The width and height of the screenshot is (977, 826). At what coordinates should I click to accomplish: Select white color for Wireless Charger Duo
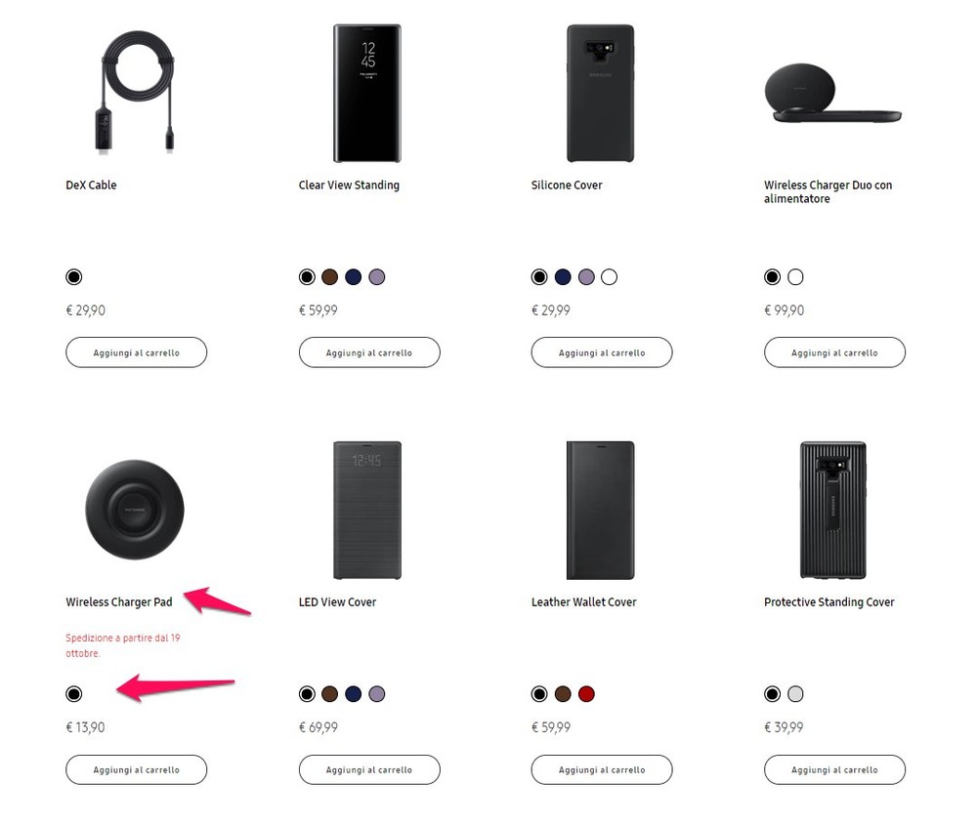795,277
